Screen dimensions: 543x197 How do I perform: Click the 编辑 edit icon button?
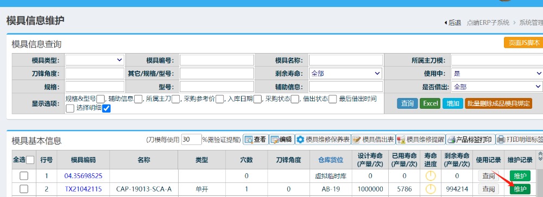[x=281, y=140]
